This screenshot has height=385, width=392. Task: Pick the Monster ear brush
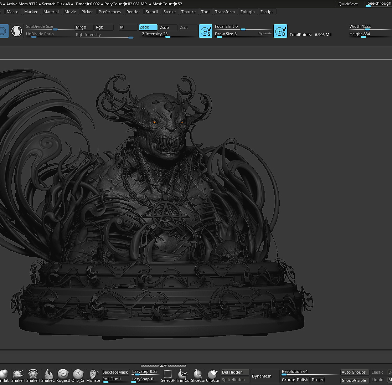click(x=93, y=376)
